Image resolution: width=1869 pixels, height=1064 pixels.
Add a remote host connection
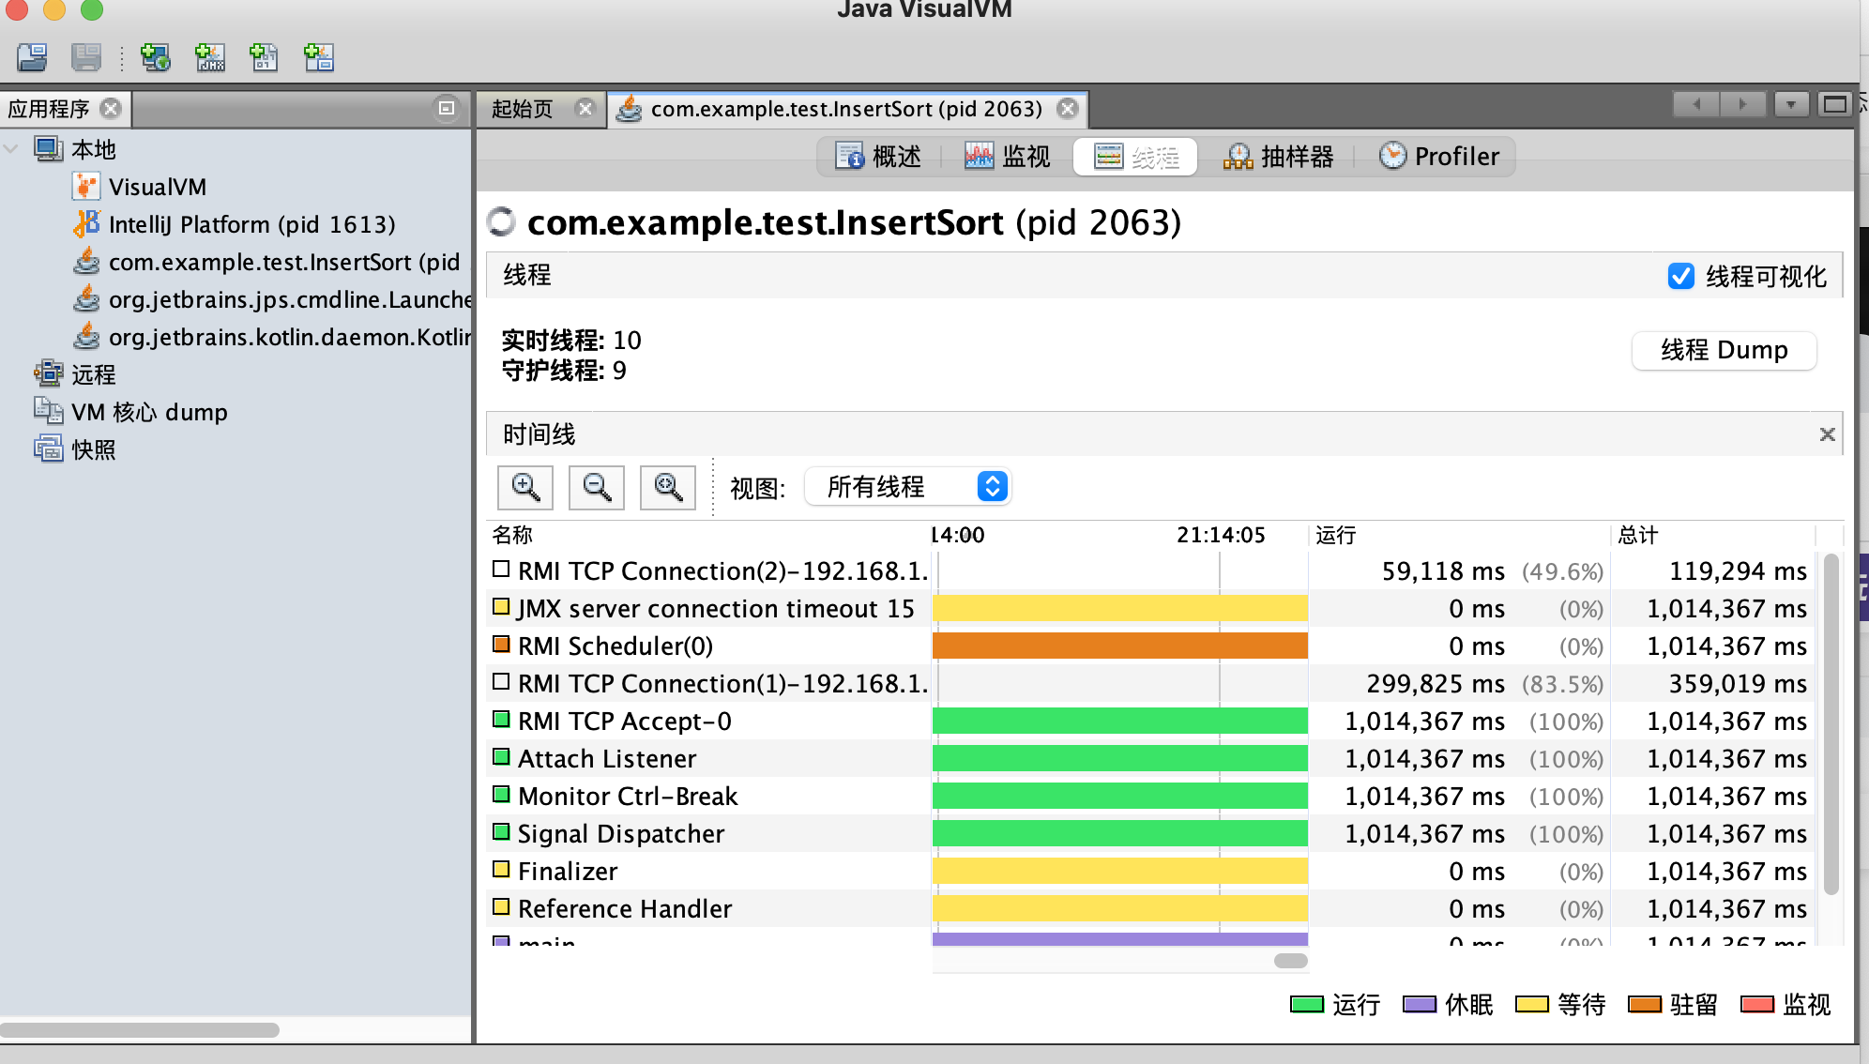point(156,57)
